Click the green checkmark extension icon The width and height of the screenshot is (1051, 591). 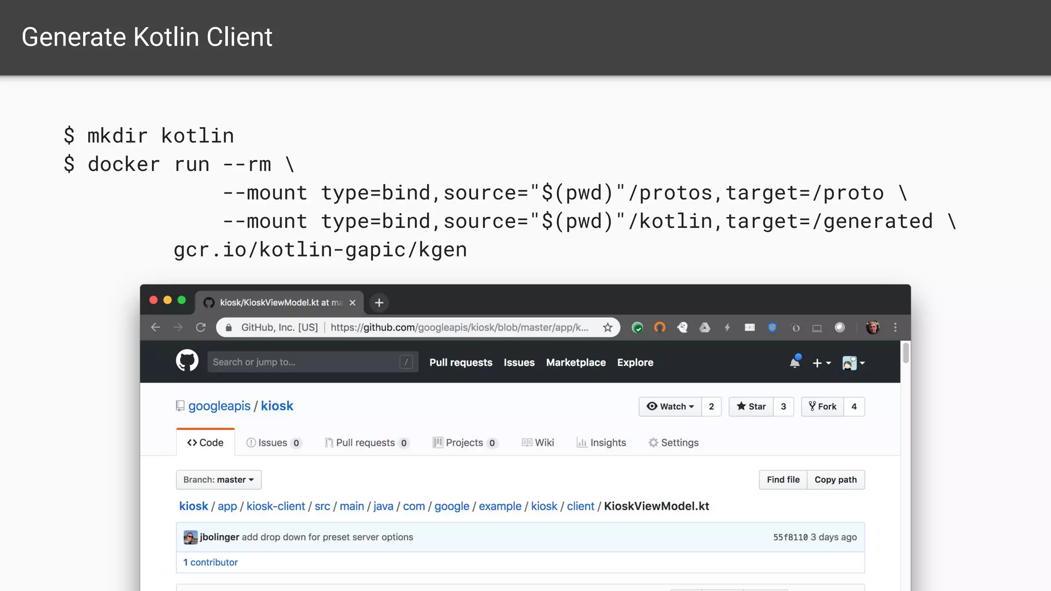tap(637, 327)
